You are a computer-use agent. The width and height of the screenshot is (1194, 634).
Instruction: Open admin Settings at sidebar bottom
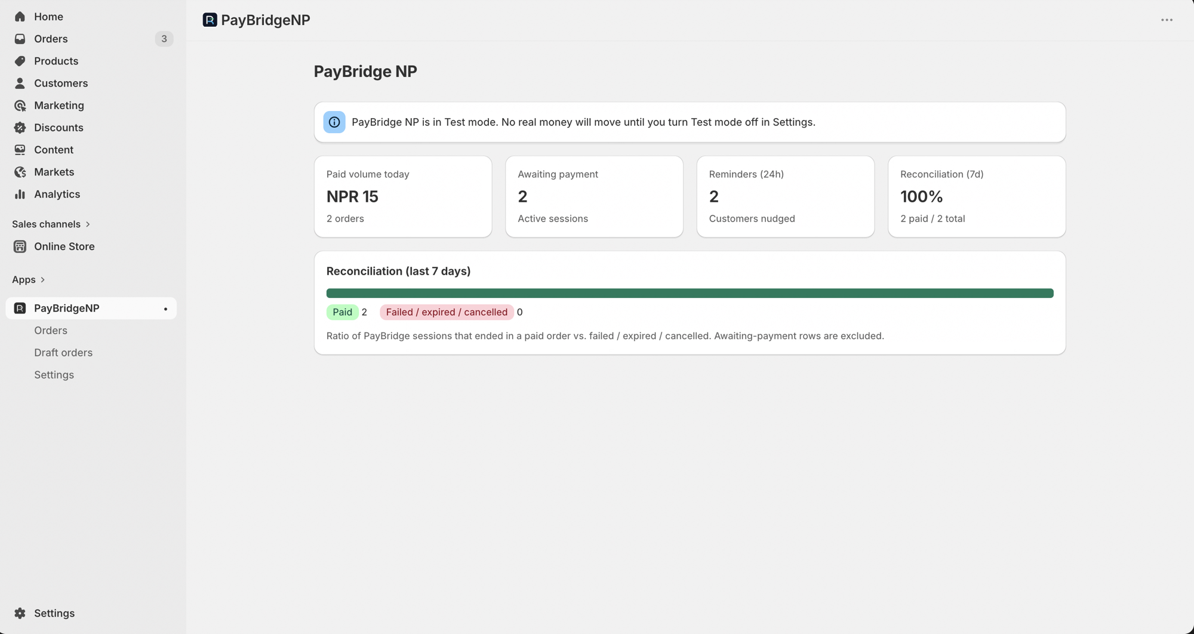[x=54, y=613]
